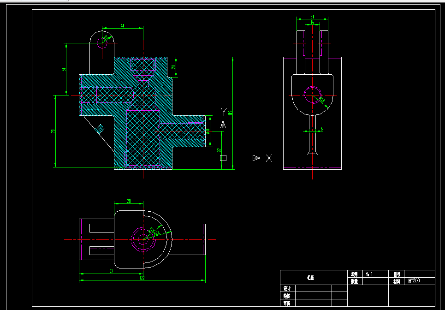Screen dimensions: 445x310
Task: Select the 70 vertical dimension text
Action: 53,131
